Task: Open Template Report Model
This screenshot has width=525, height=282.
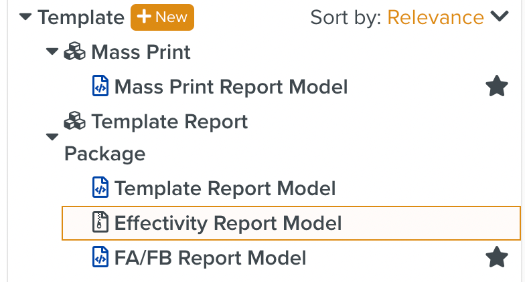Action: [x=225, y=188]
